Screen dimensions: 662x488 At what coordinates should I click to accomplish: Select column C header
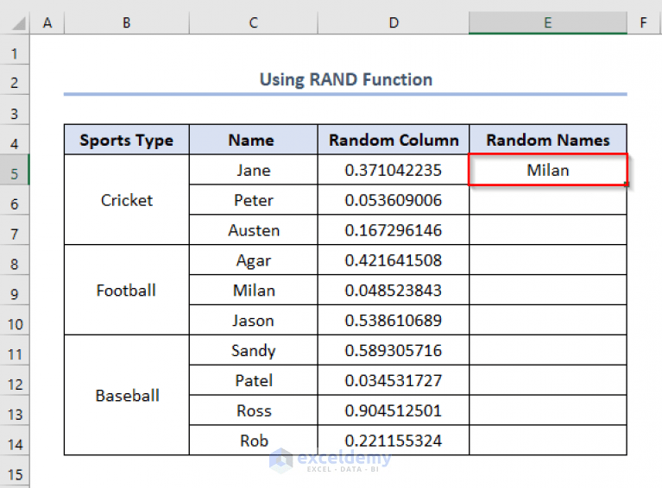pyautogui.click(x=253, y=22)
